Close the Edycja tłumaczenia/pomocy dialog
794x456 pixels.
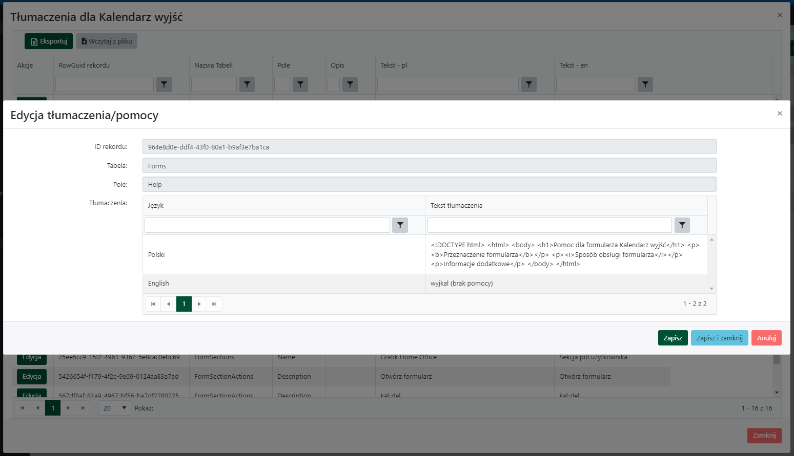(x=779, y=114)
